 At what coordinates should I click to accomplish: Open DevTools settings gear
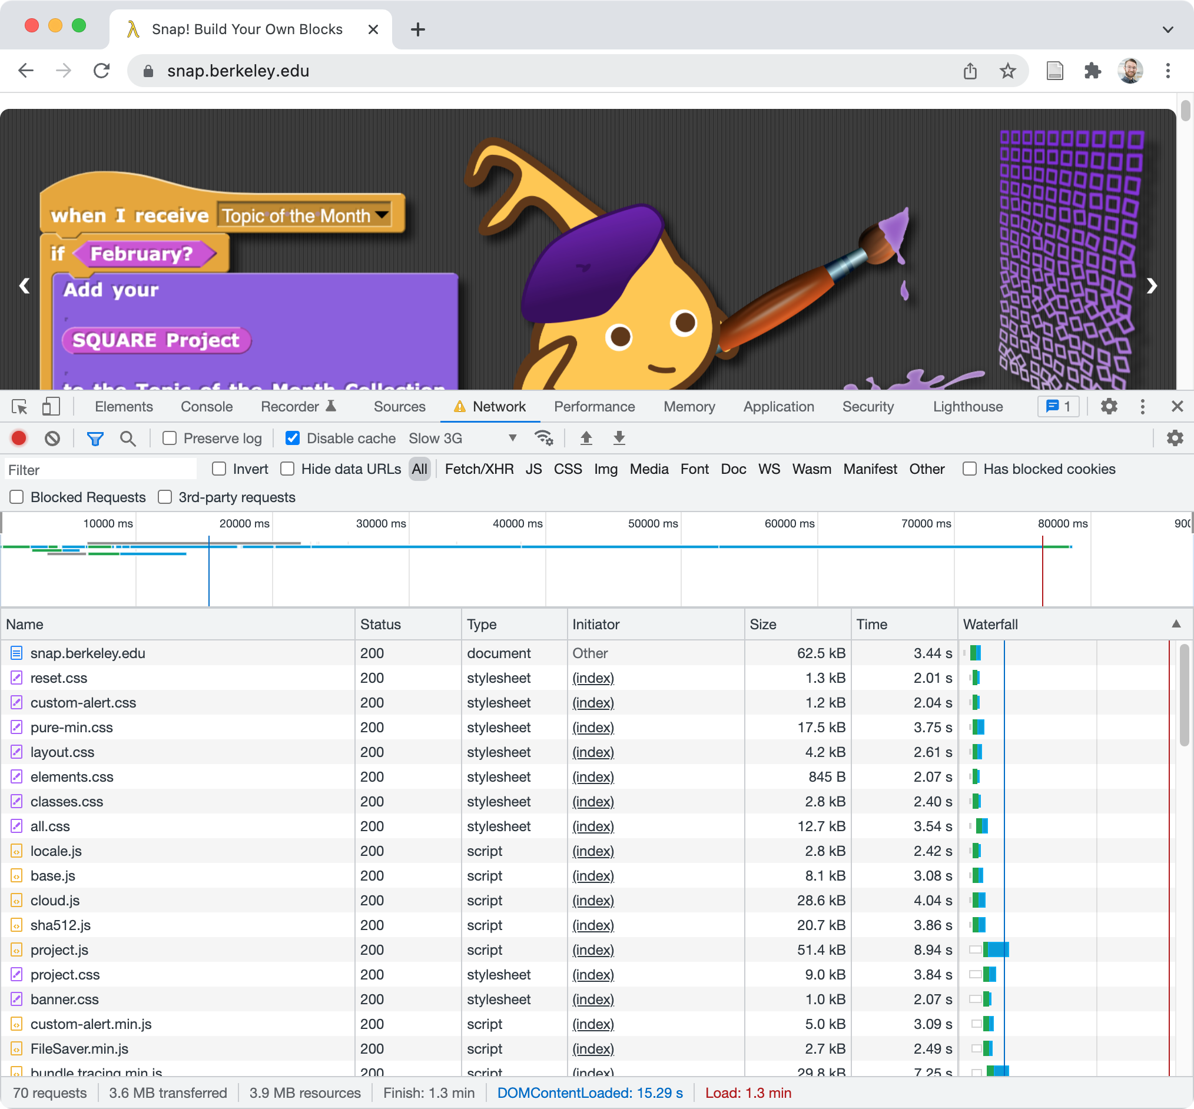1109,406
